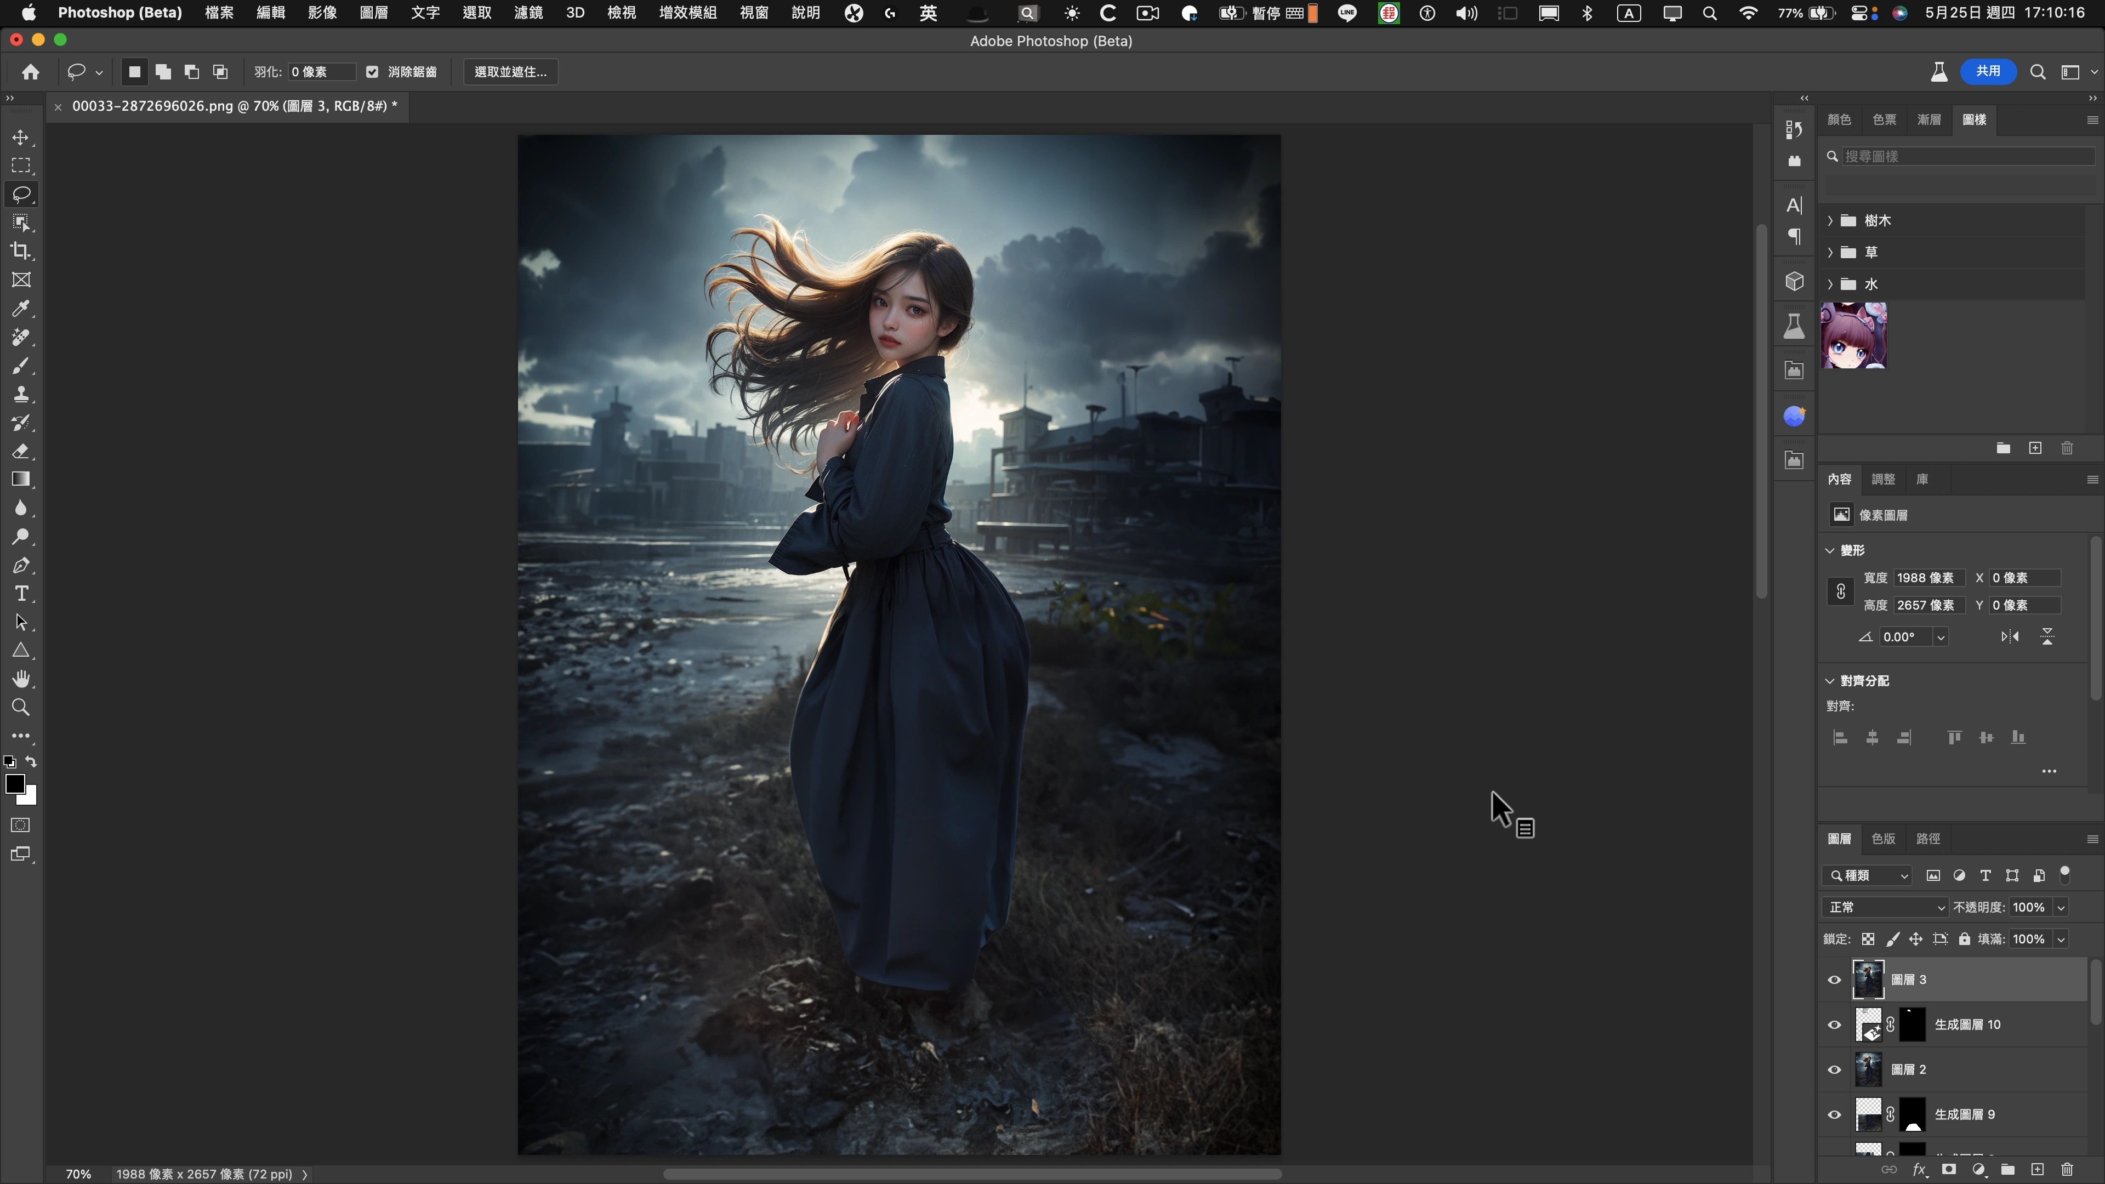Click the 選取並遮住 button
Viewport: 2105px width, 1184px height.
[511, 72]
